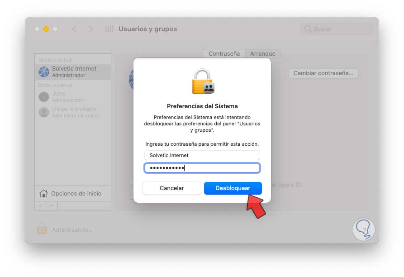404x277 pixels.
Task: Click the Desbloquear button
Action: coord(233,188)
